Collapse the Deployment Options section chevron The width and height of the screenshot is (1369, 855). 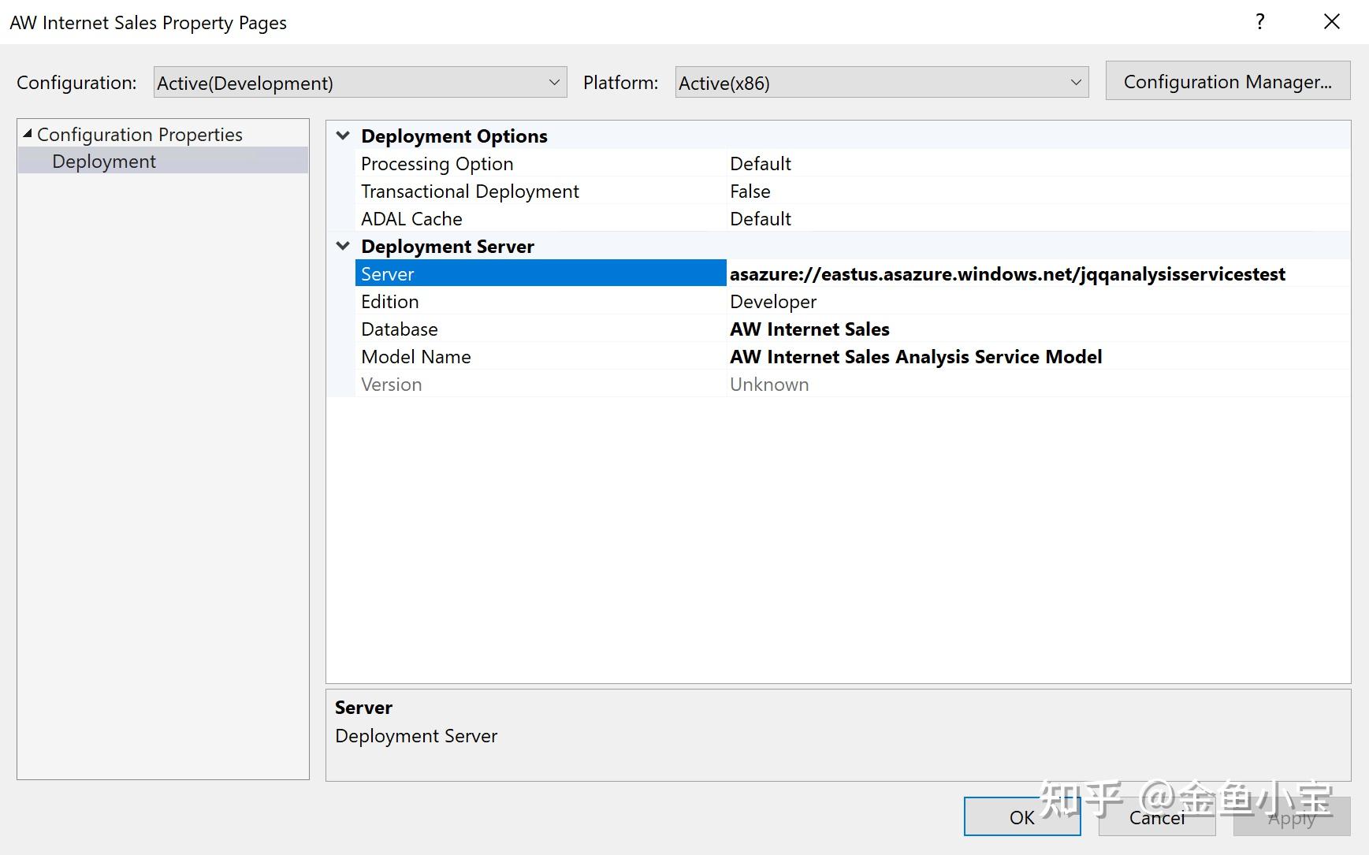(x=342, y=135)
